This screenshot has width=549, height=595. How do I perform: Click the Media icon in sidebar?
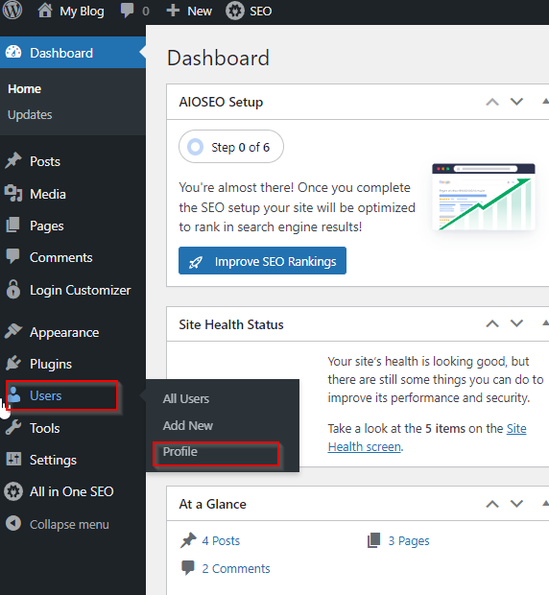(x=13, y=194)
